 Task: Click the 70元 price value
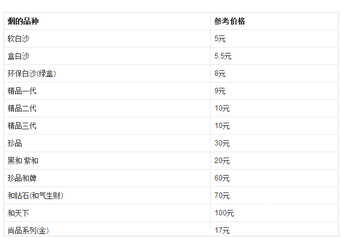pos(222,195)
